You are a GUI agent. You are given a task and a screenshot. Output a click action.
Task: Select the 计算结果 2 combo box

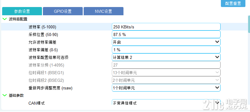point(166,57)
